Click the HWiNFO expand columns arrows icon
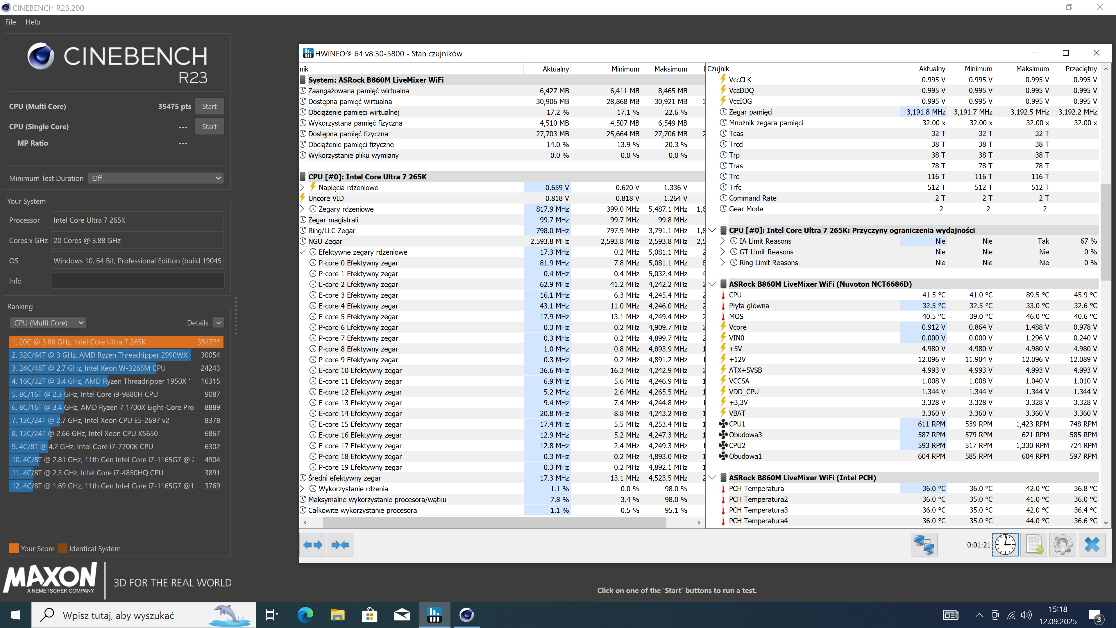Screen dimensions: 1116x628 pyautogui.click(x=312, y=545)
